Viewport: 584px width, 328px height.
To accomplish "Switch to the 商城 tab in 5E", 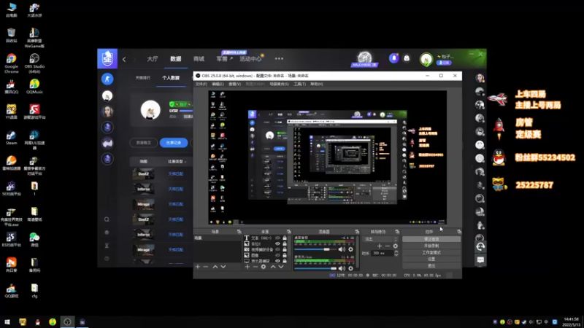I will click(199, 59).
